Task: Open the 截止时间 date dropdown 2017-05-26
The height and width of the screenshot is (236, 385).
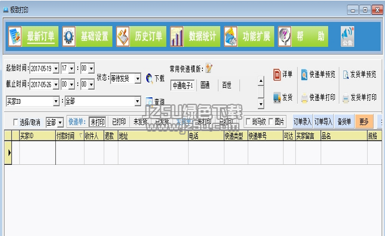Action: pos(56,85)
